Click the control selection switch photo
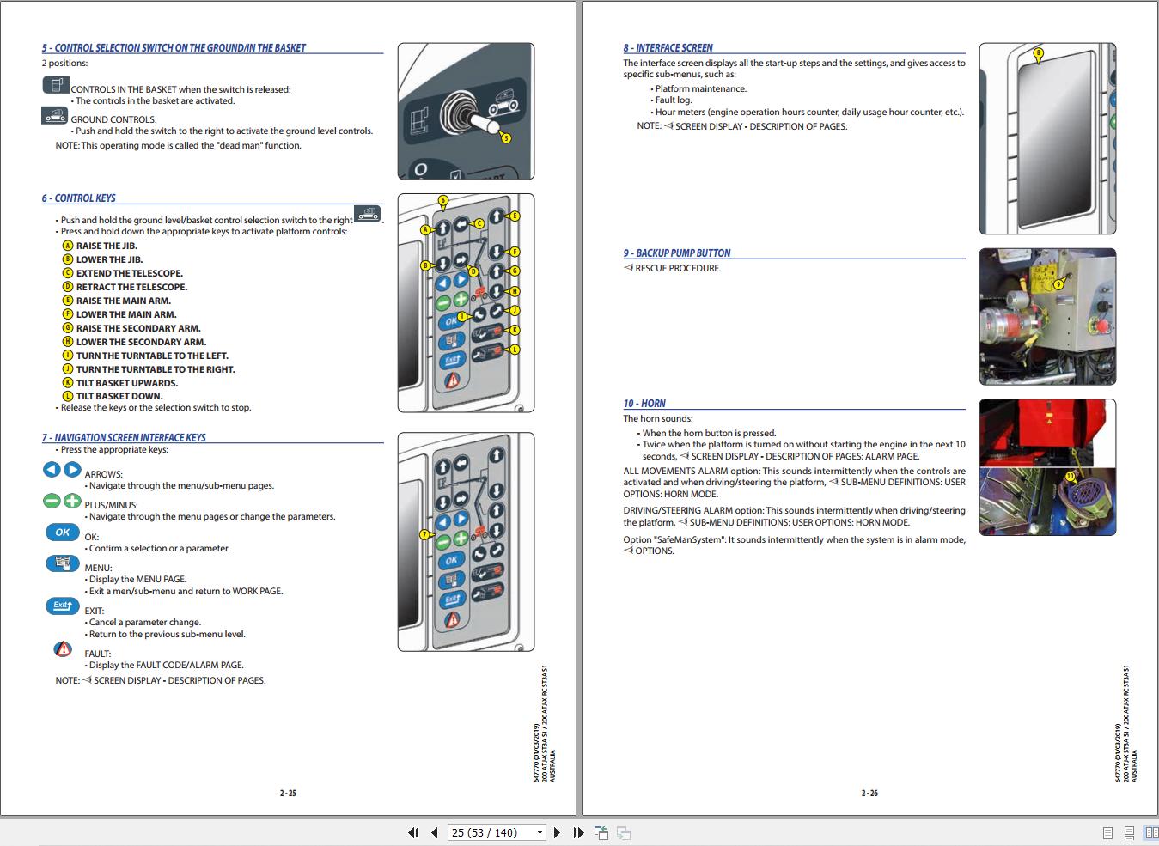 coord(466,110)
